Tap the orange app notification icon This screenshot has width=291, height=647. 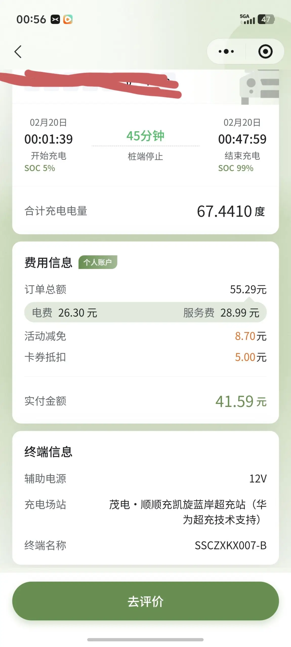pos(68,19)
